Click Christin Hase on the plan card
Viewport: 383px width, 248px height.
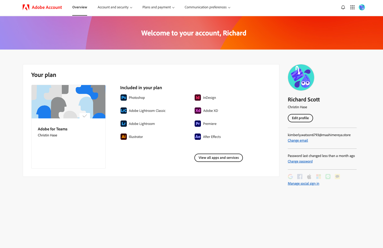[x=47, y=135]
